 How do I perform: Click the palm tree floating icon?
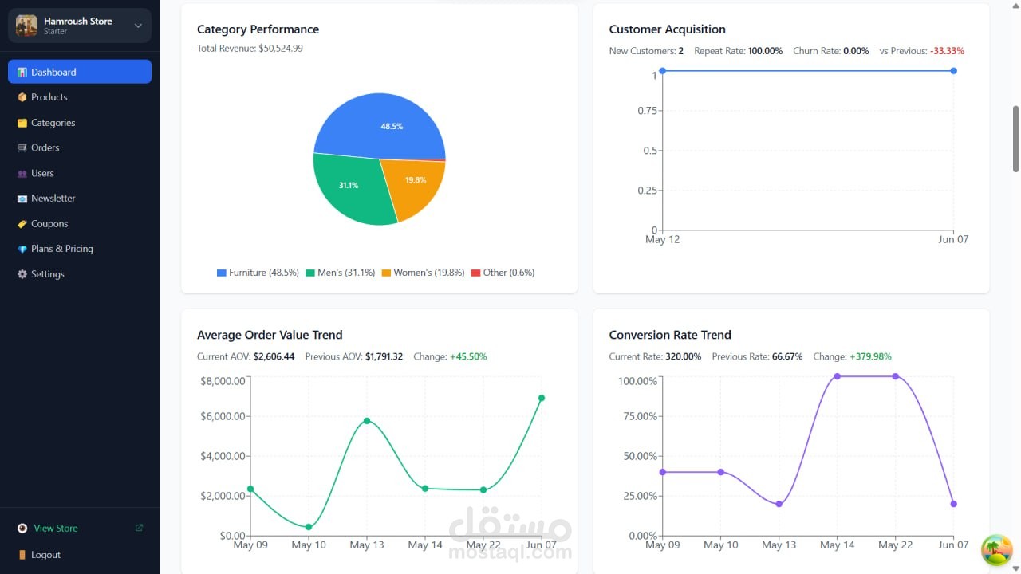click(996, 550)
